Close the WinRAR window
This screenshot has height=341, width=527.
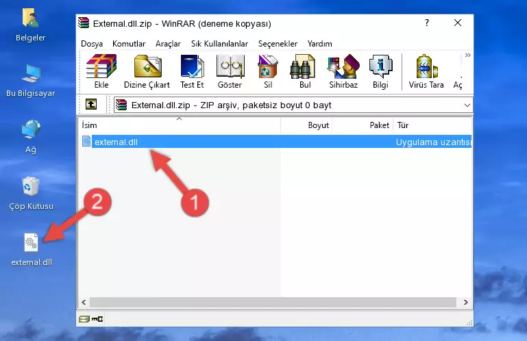[x=457, y=23]
